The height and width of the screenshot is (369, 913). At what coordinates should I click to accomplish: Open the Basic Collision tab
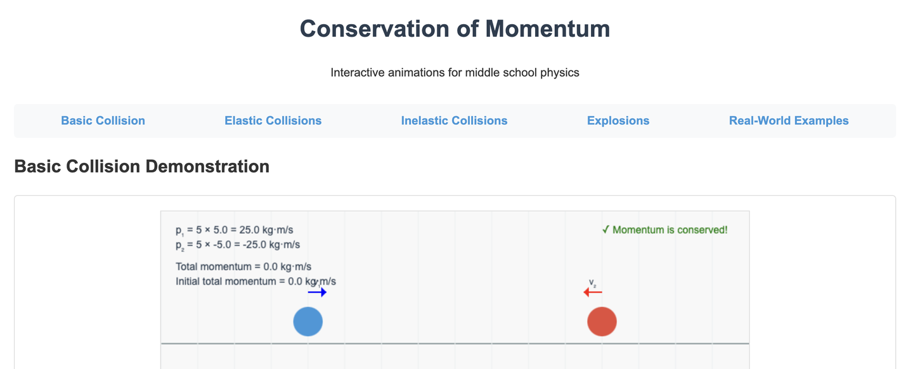tap(103, 120)
